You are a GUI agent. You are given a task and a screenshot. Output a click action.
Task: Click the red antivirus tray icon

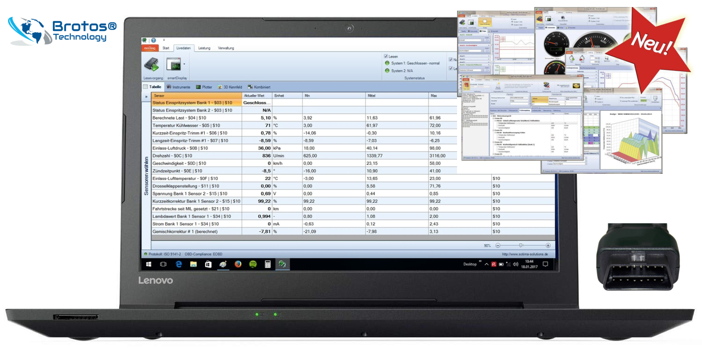(494, 264)
